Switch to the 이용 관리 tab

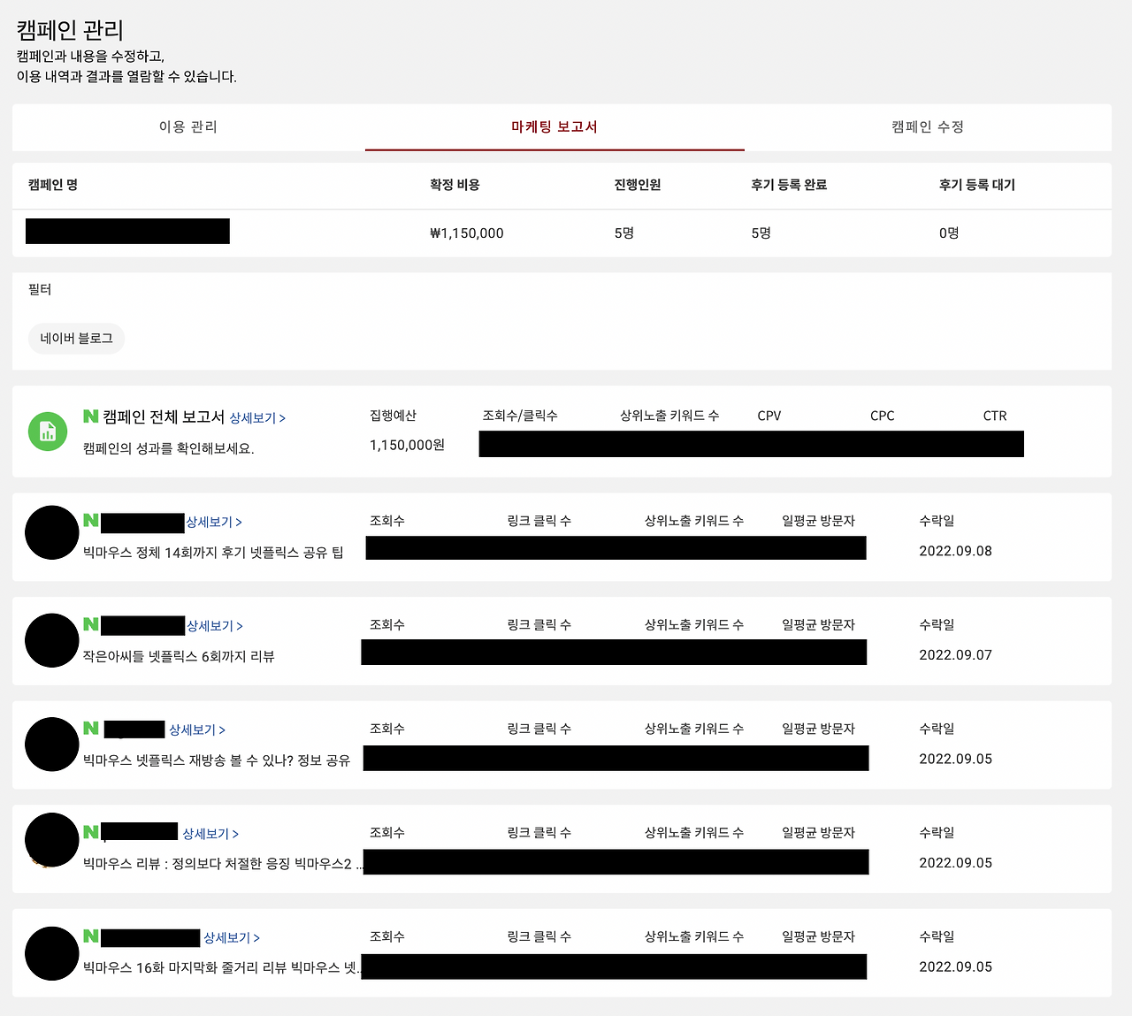[x=186, y=126]
